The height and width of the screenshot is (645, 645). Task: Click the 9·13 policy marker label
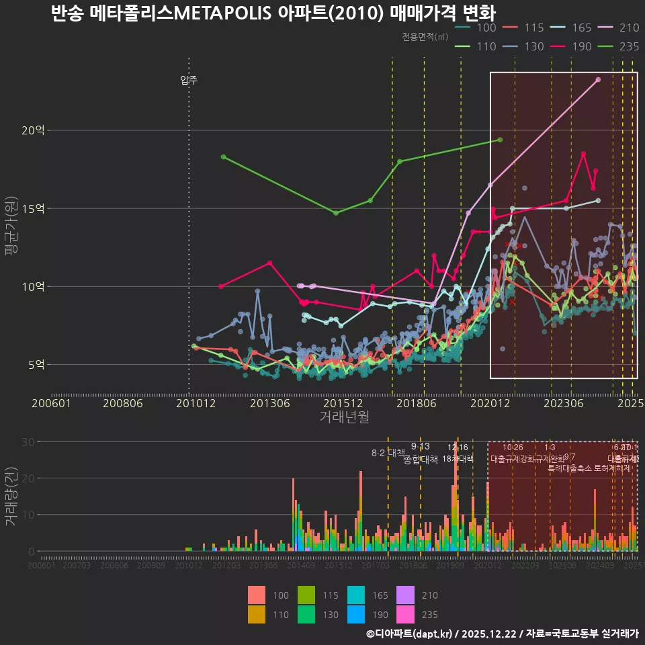point(420,447)
